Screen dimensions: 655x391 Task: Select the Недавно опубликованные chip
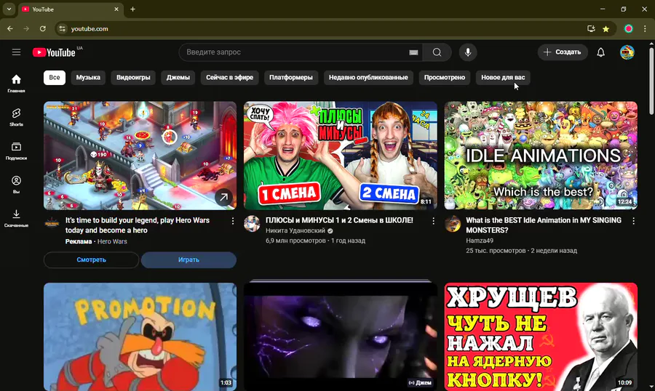click(x=368, y=77)
